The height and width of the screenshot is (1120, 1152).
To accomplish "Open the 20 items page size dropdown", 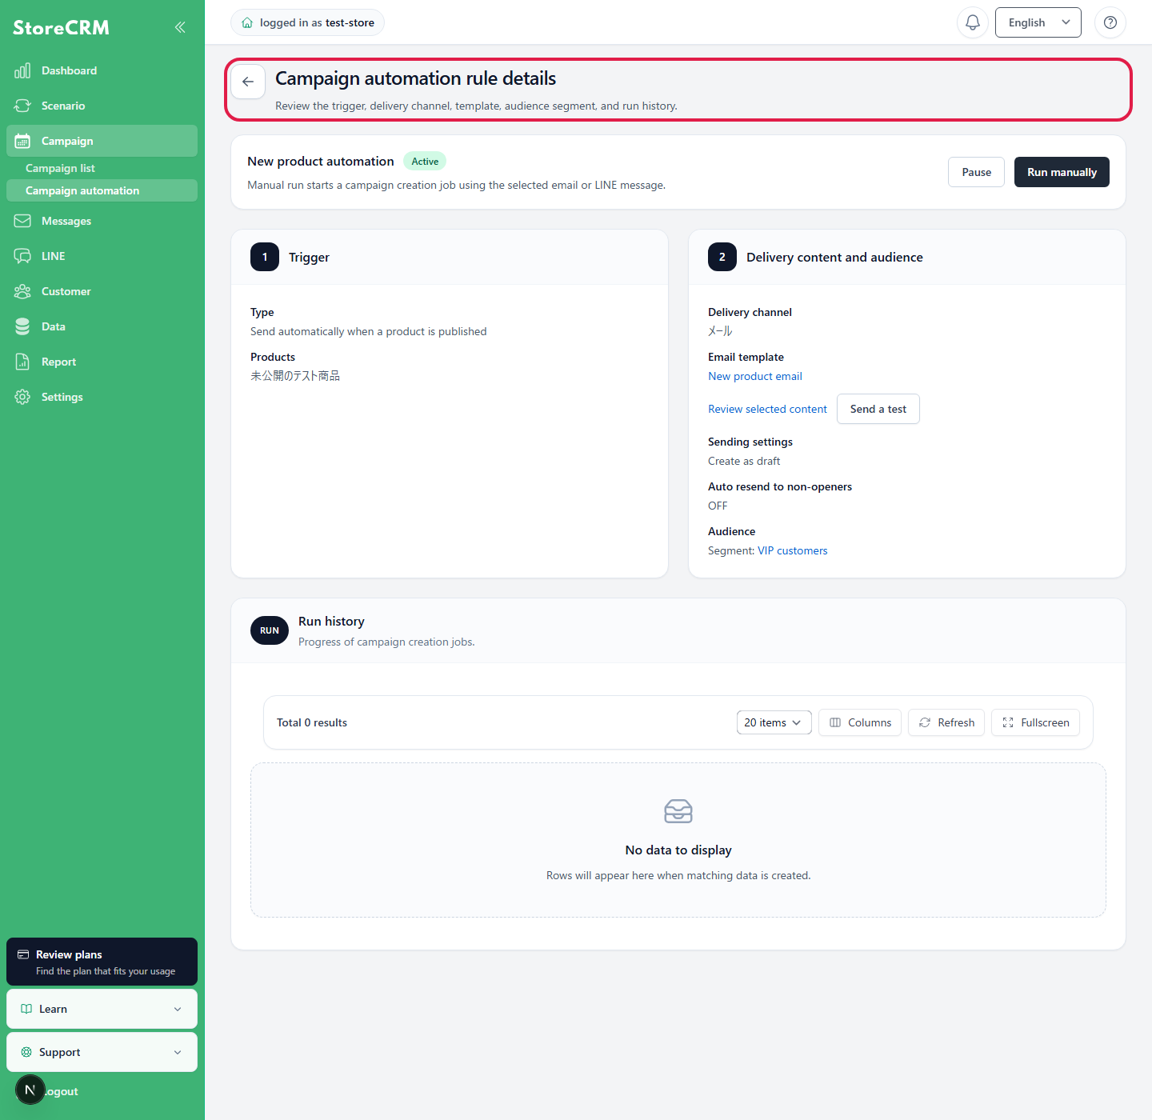I will click(x=774, y=722).
